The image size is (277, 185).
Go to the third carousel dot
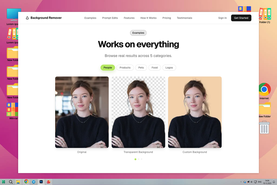click(141, 159)
